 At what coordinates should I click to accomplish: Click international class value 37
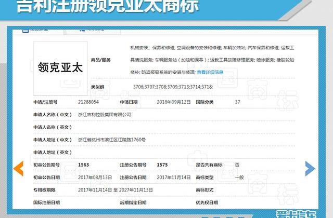click(x=237, y=102)
